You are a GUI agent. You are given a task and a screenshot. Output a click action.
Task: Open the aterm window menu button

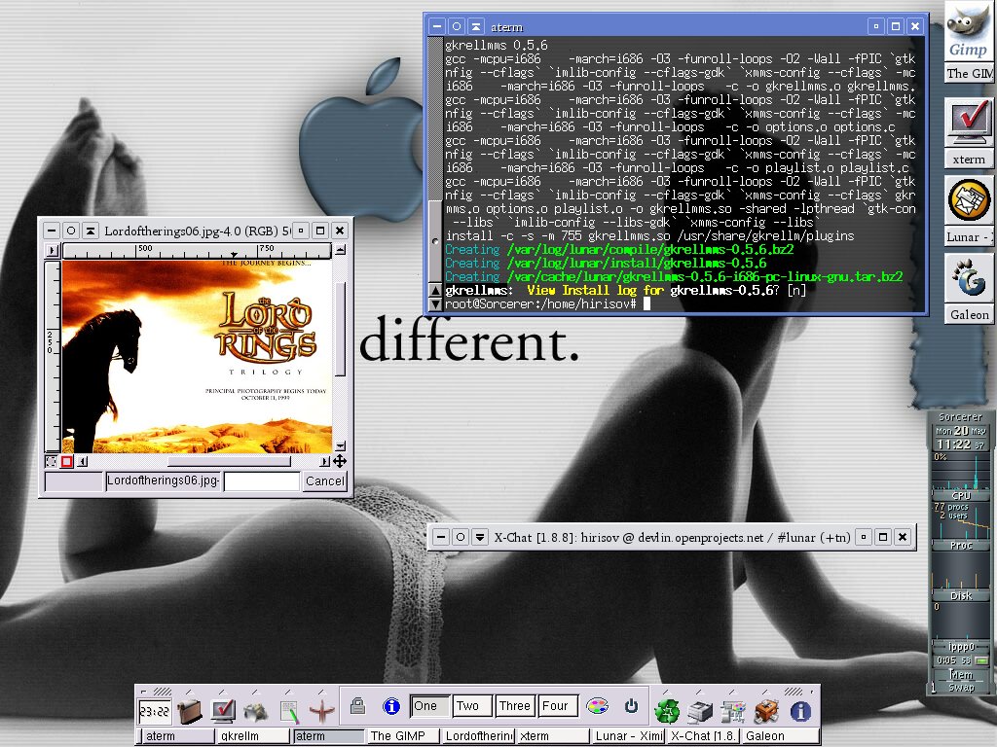click(x=439, y=26)
